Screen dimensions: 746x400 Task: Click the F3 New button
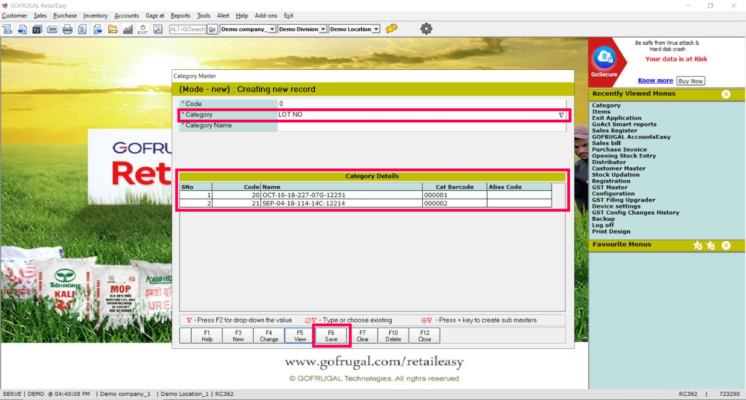[238, 336]
